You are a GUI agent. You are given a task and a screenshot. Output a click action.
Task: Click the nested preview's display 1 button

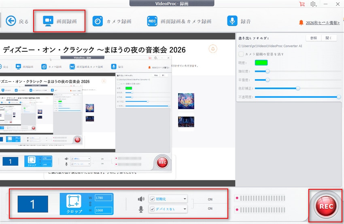(10, 161)
